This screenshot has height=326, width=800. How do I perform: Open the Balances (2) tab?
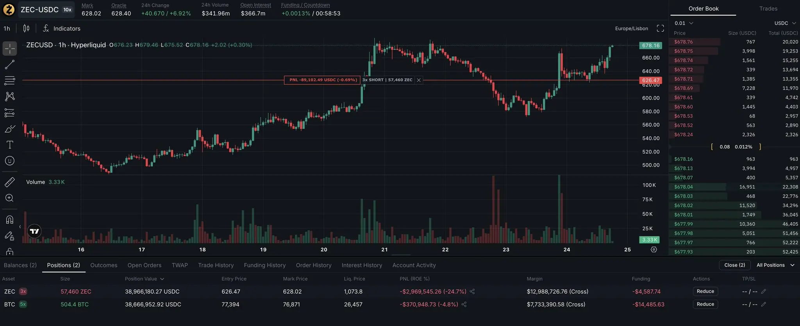20,265
